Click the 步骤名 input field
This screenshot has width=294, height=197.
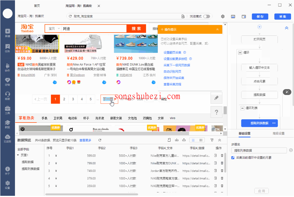(x=259, y=151)
